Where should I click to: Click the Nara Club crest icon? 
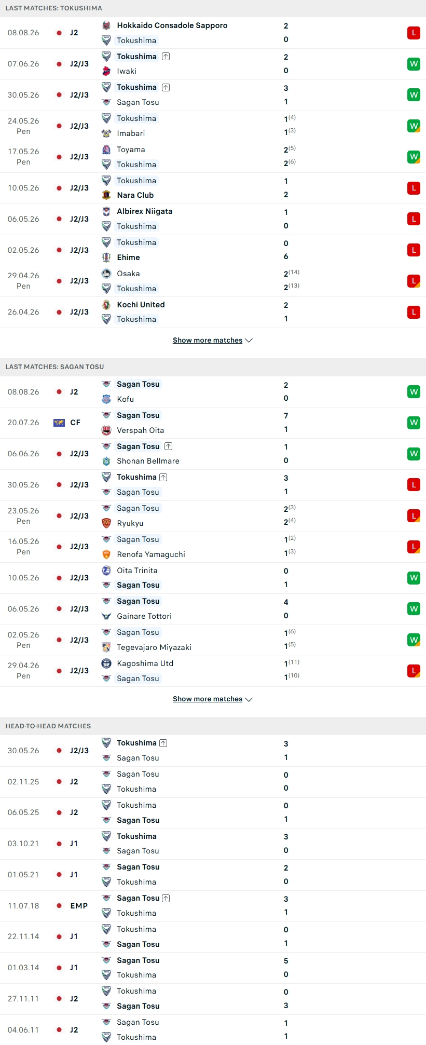click(106, 195)
